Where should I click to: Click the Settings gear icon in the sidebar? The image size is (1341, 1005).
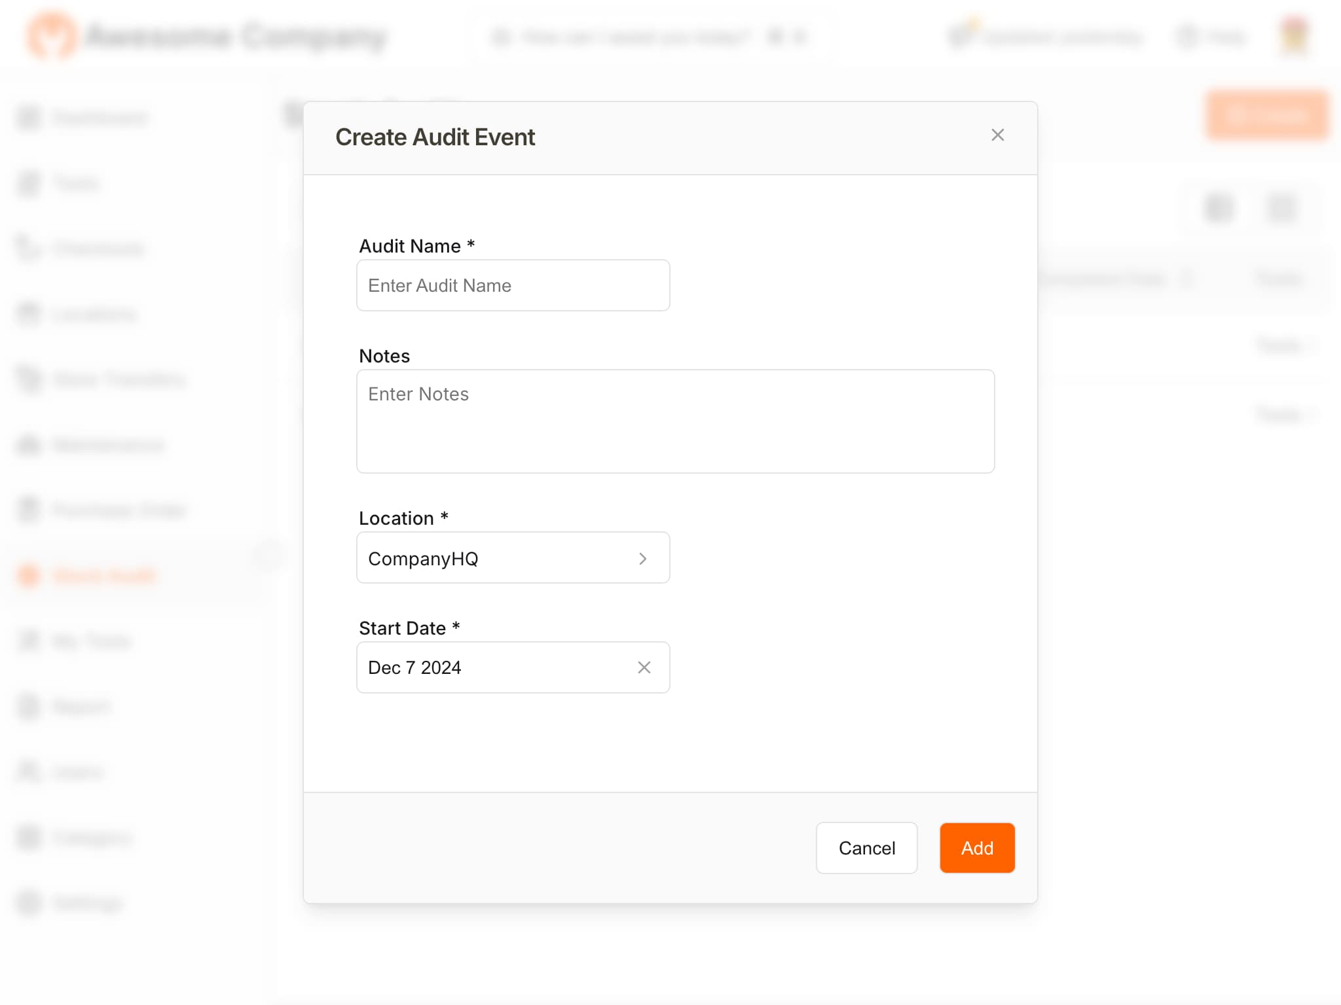(29, 903)
